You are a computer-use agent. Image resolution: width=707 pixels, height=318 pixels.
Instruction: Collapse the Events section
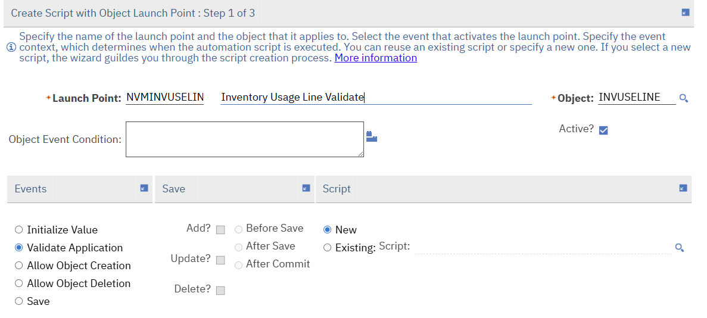click(144, 188)
